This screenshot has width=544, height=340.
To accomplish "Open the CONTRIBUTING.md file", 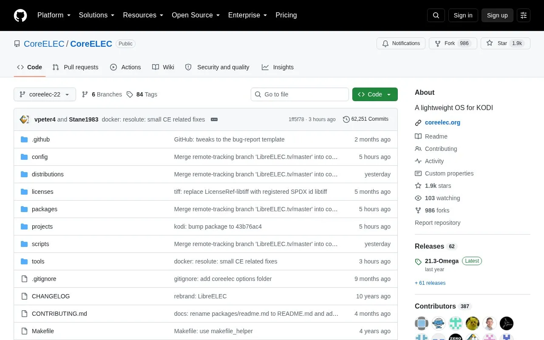I will 59,314.
